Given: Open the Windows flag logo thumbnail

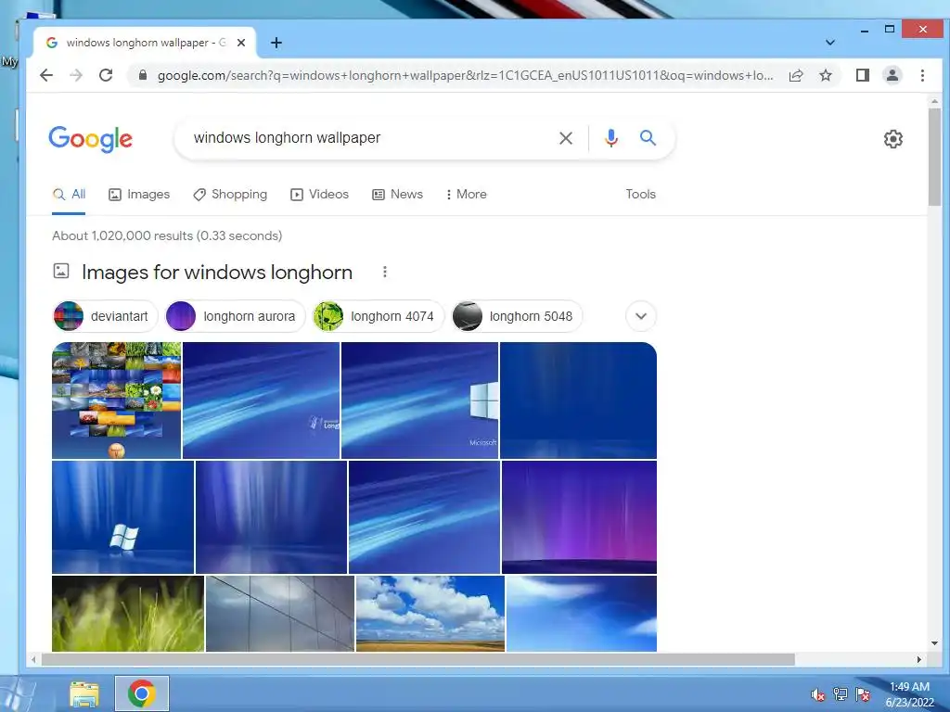Looking at the screenshot, I should pos(123,517).
